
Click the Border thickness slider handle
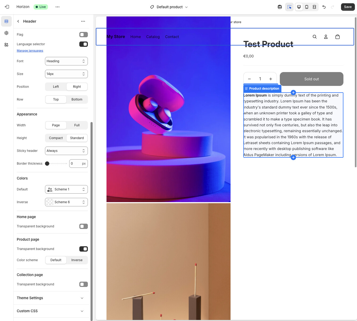pos(47,164)
